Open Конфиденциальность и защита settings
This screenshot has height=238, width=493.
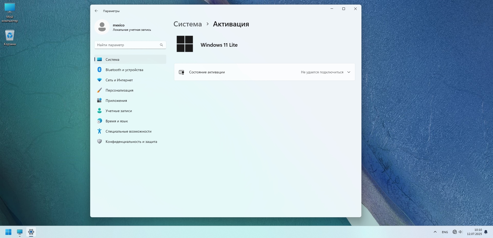pos(130,142)
